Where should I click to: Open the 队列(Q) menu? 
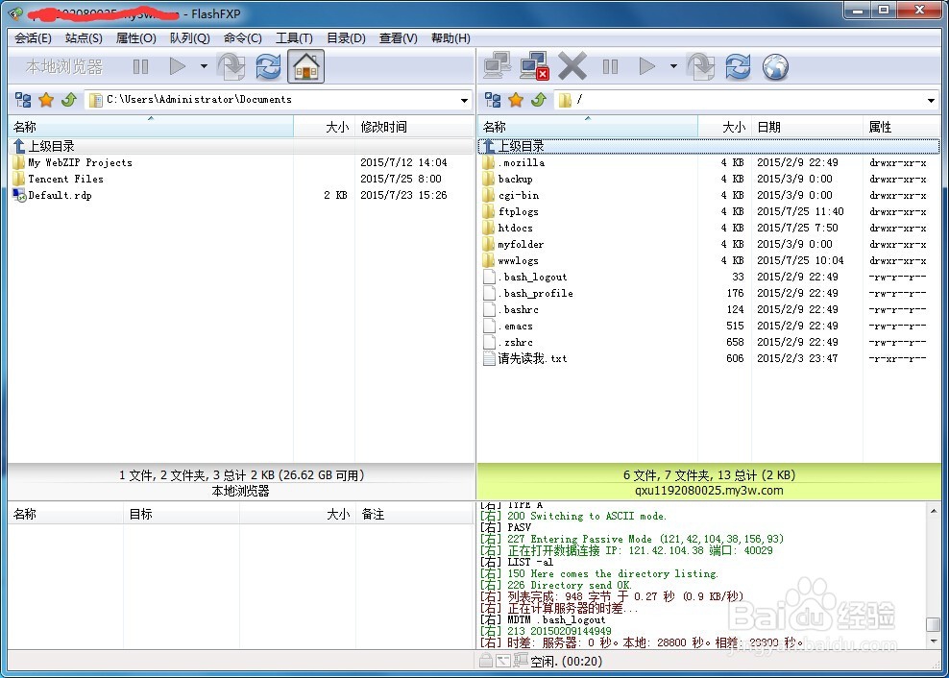point(189,38)
